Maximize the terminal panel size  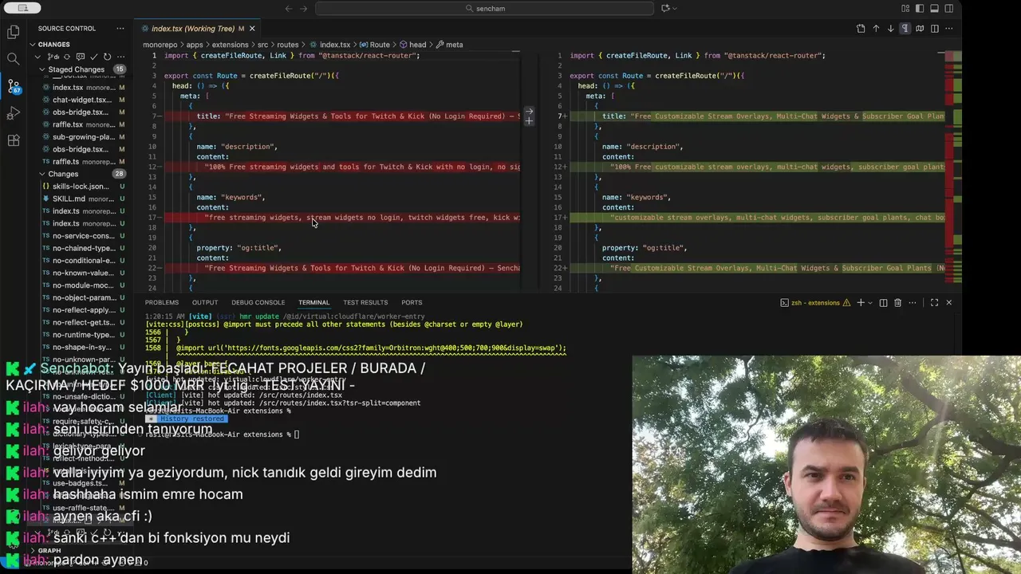934,303
